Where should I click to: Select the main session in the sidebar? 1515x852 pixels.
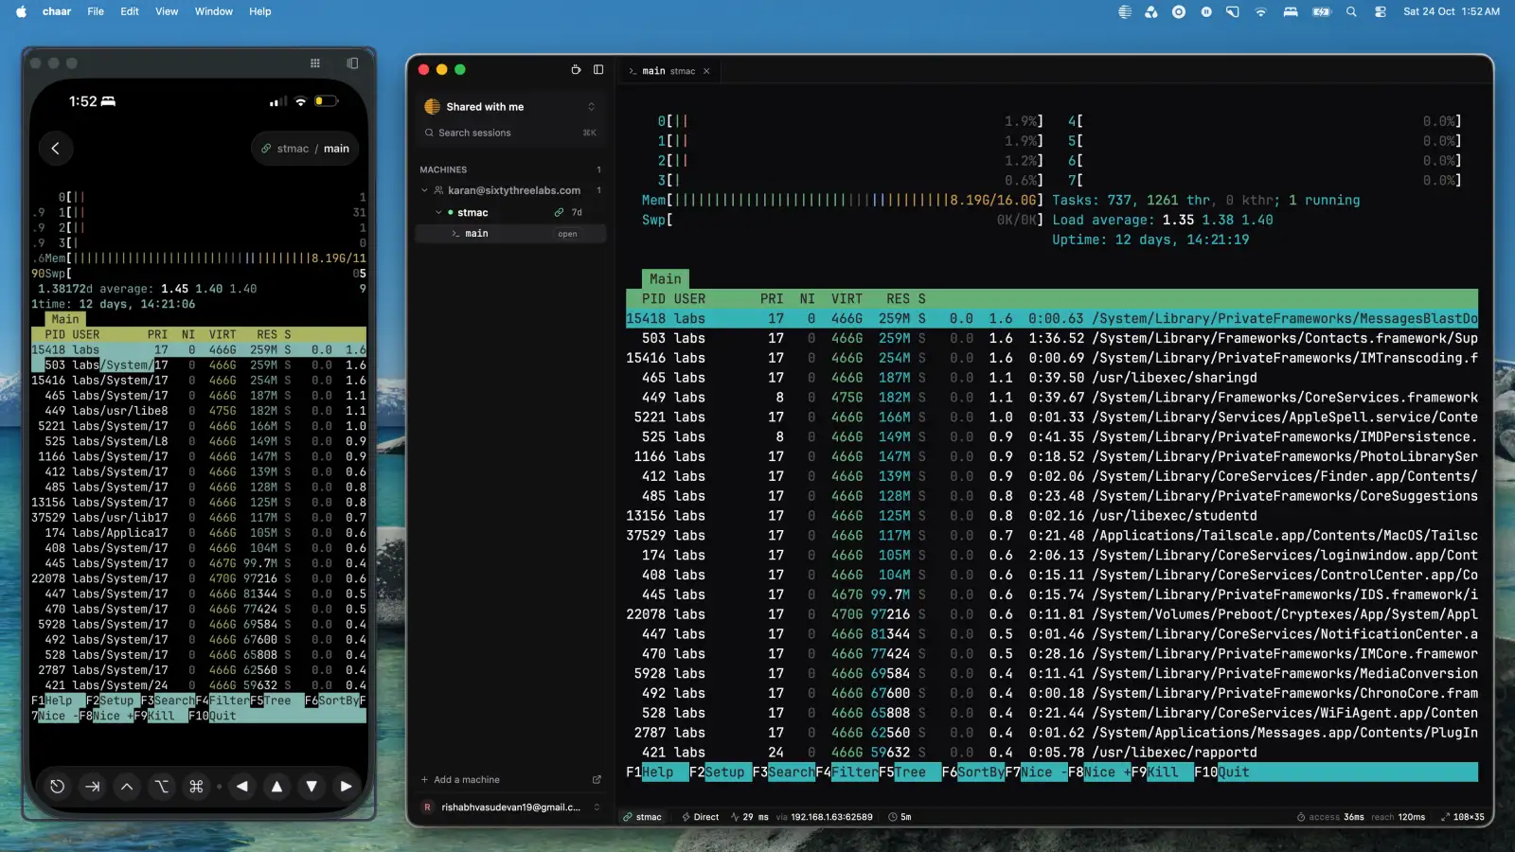[510, 234]
